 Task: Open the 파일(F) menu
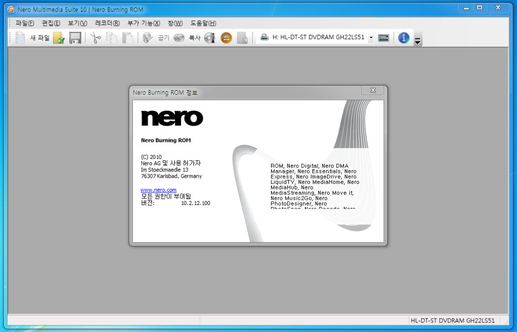25,23
